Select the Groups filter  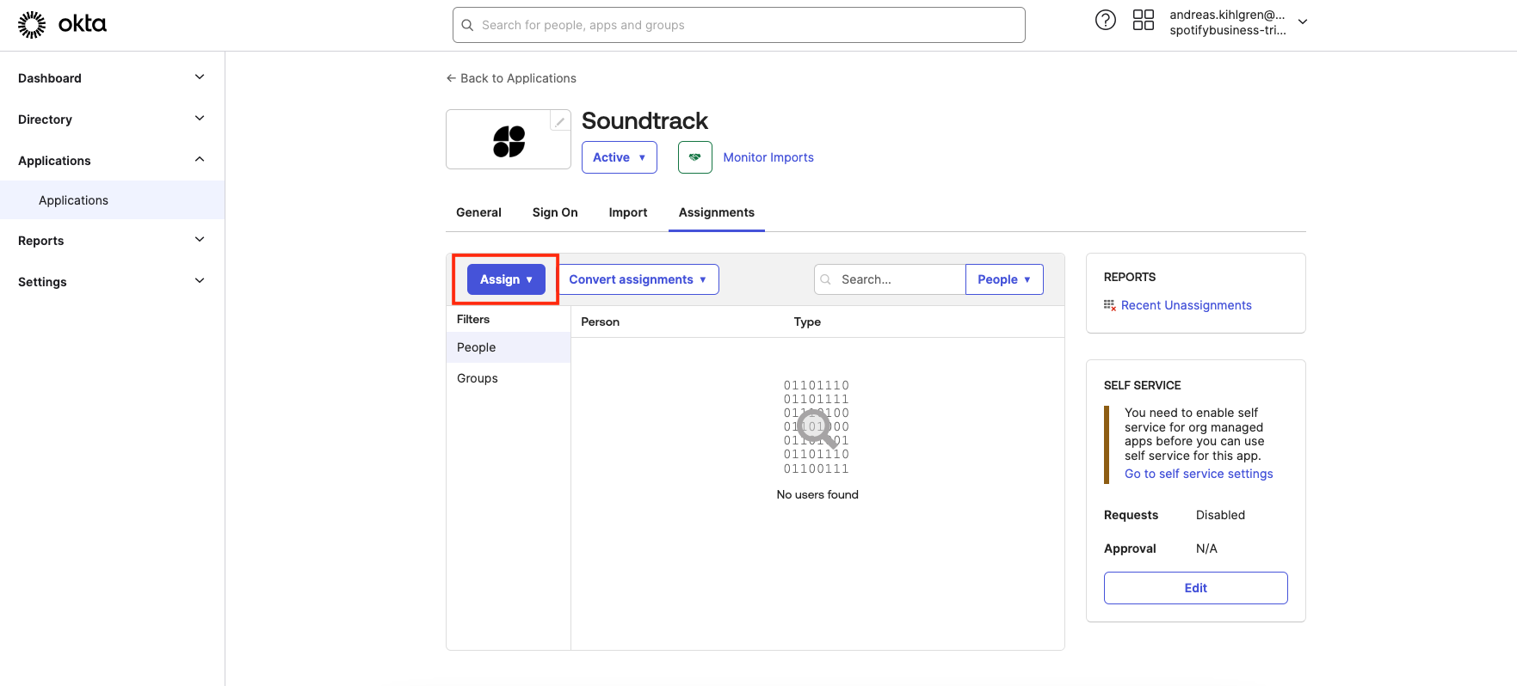pos(509,378)
